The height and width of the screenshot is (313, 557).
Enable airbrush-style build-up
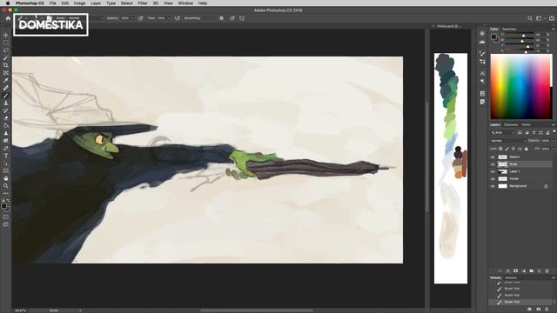coord(177,18)
